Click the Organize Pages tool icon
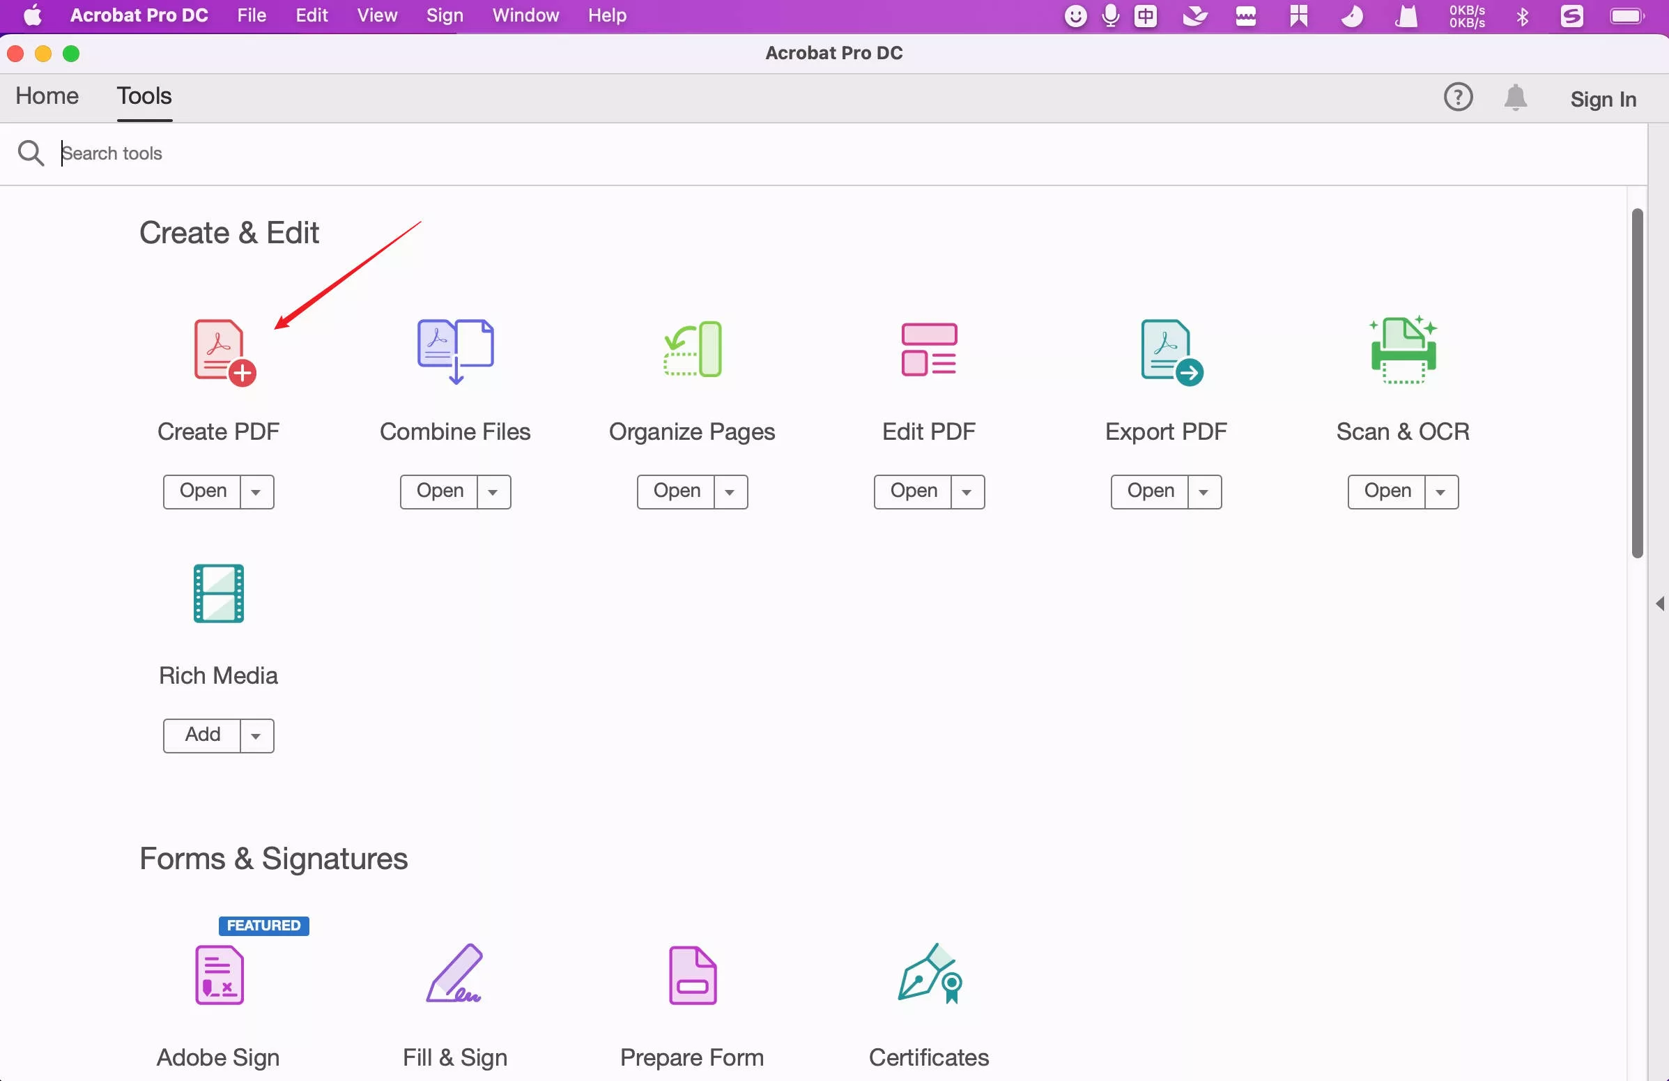The height and width of the screenshot is (1081, 1669). pyautogui.click(x=693, y=349)
